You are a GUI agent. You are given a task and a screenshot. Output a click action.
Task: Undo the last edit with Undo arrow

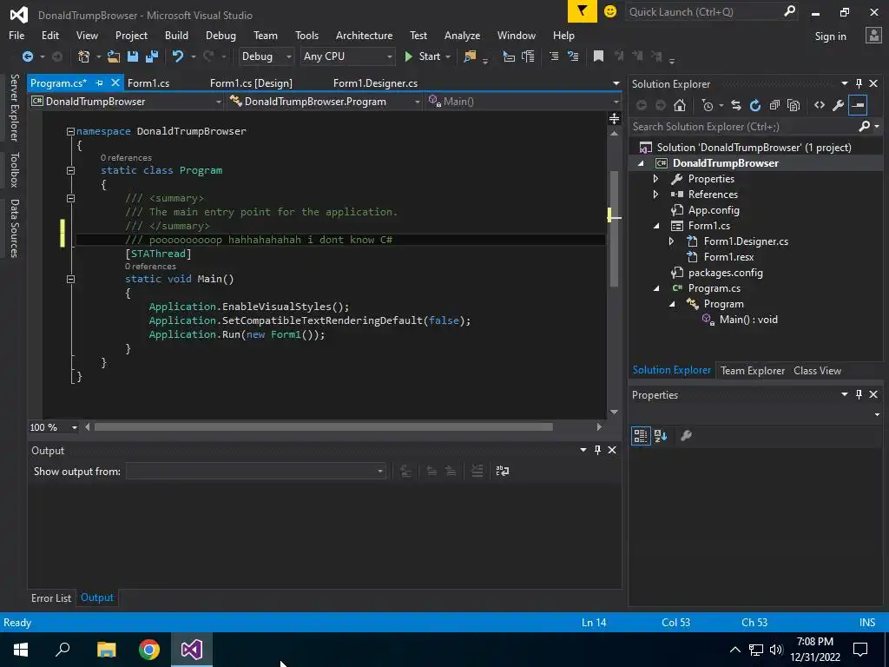click(x=178, y=56)
